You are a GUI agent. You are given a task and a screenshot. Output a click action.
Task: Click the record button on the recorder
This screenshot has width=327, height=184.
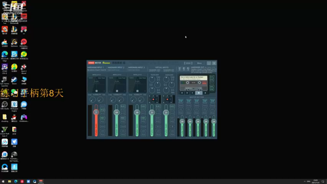205,93
